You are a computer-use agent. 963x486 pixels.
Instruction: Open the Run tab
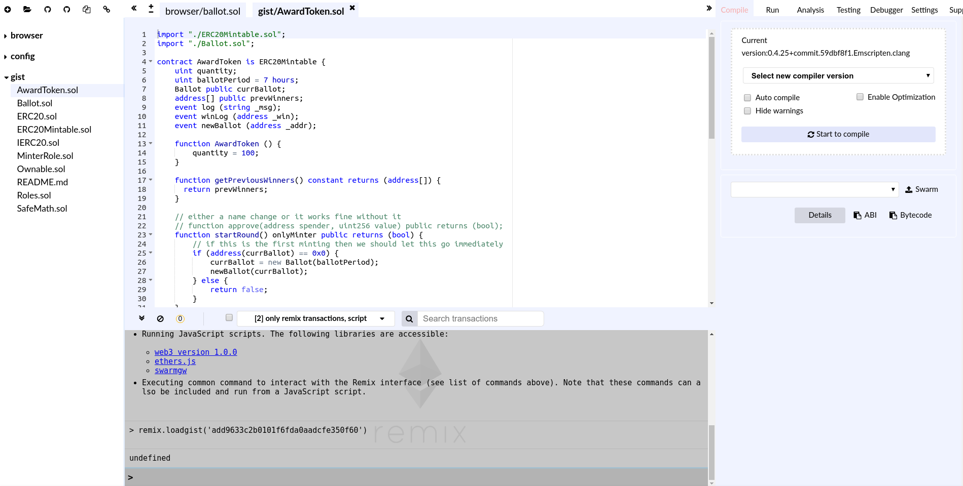pos(772,10)
